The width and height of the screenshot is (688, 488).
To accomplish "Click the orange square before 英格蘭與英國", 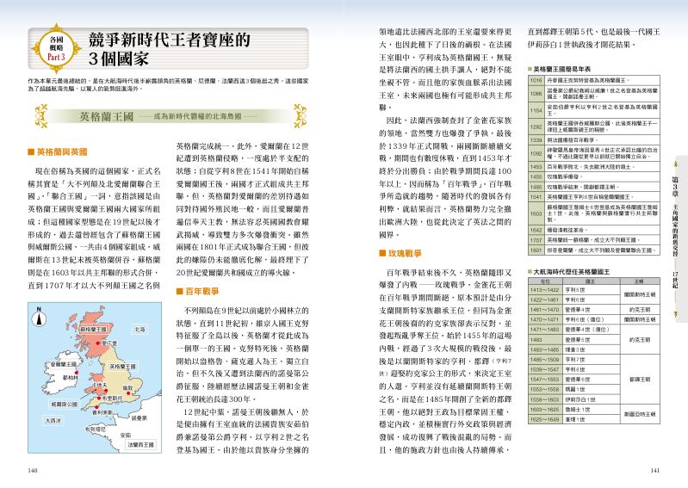I will click(31, 152).
